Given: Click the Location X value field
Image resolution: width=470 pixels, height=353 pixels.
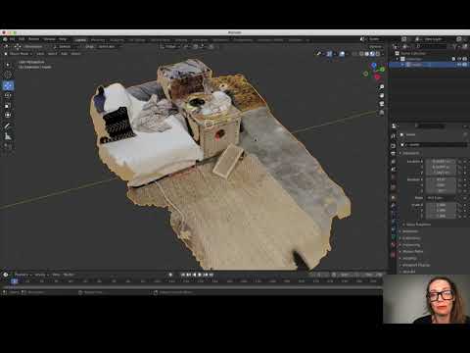Looking at the screenshot, I should click(x=441, y=162).
